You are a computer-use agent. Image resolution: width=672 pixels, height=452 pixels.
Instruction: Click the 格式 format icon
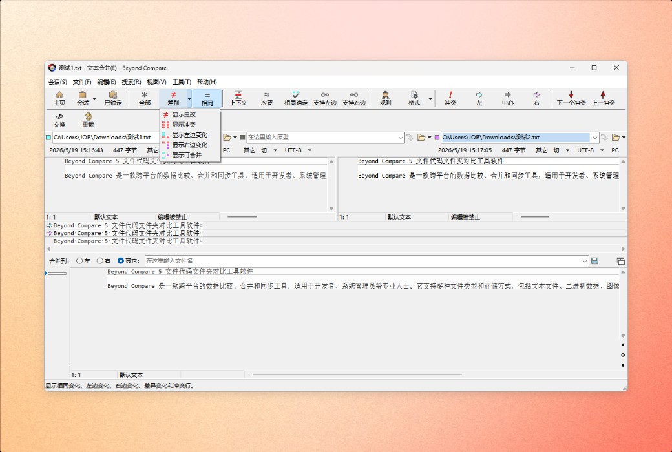point(414,98)
